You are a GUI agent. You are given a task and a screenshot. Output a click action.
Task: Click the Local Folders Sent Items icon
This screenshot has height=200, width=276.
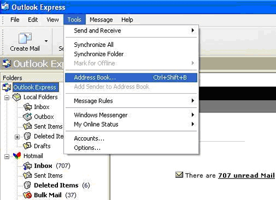tap(28, 126)
